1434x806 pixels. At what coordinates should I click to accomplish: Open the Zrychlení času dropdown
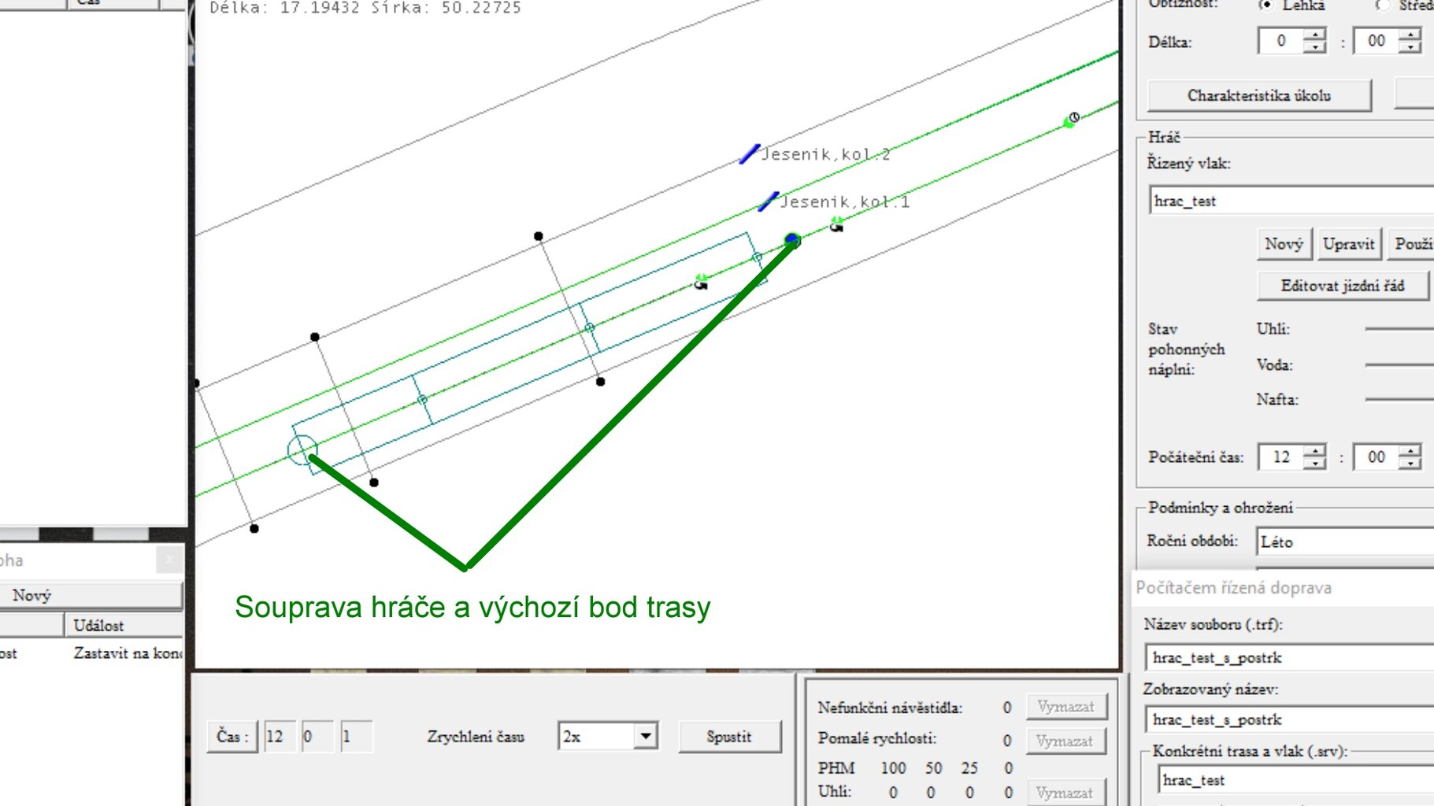click(645, 736)
